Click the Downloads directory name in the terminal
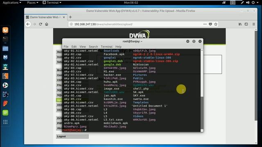Image resolution: width=262 pixels, height=147 pixels. click(111, 51)
